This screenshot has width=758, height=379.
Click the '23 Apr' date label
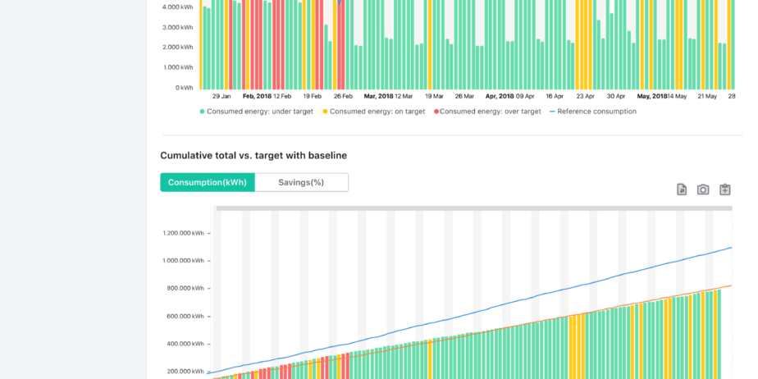pos(586,97)
